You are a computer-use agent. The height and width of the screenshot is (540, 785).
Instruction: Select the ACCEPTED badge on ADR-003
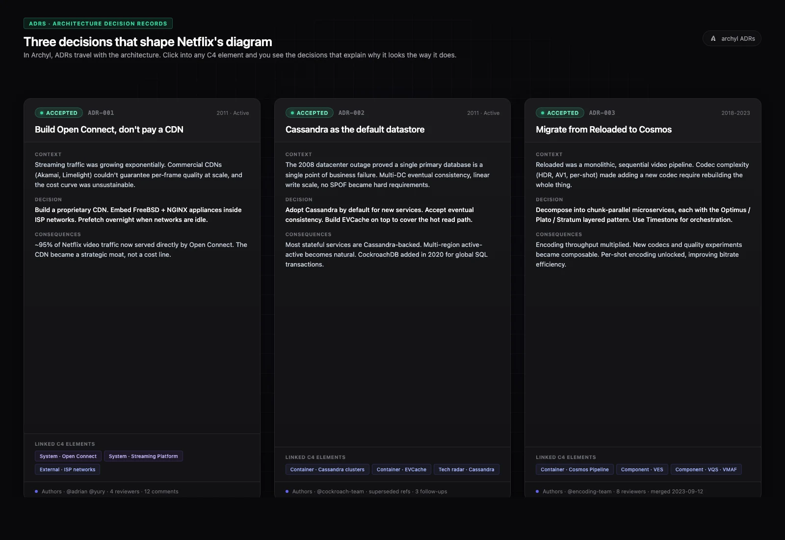click(x=560, y=113)
